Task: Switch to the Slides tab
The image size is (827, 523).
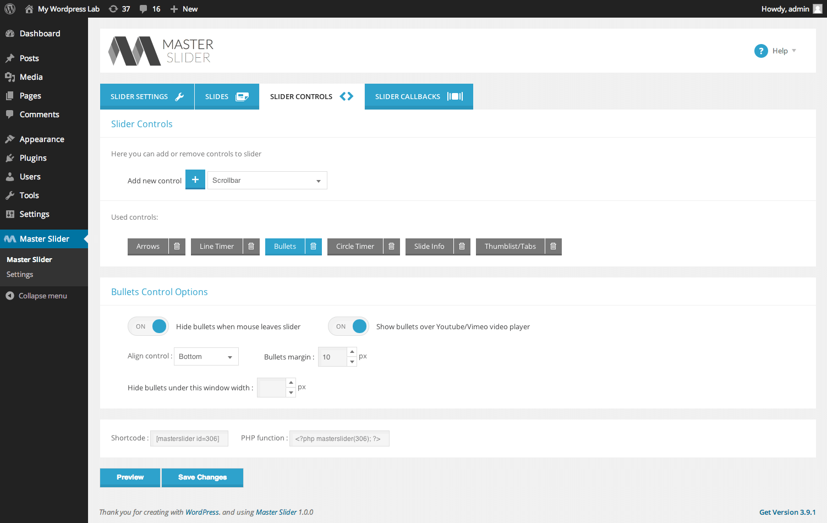Action: coord(227,96)
